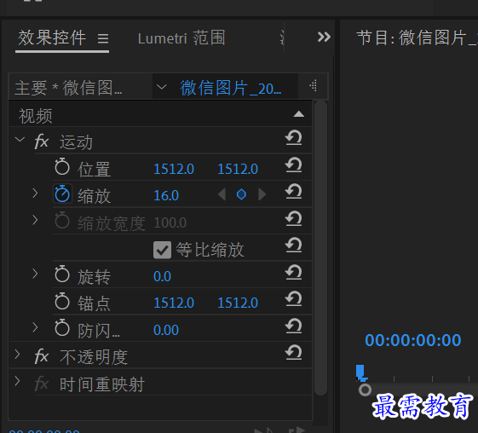Select the 节目 monitor panel tab
Viewport: 478px width, 433px height.
(x=417, y=38)
